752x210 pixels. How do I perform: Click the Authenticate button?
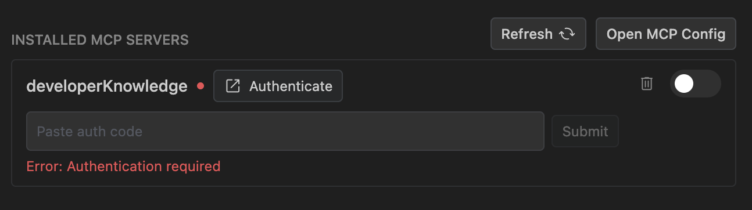278,86
